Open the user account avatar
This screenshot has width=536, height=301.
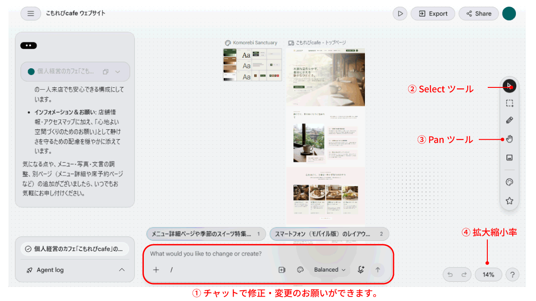[509, 13]
